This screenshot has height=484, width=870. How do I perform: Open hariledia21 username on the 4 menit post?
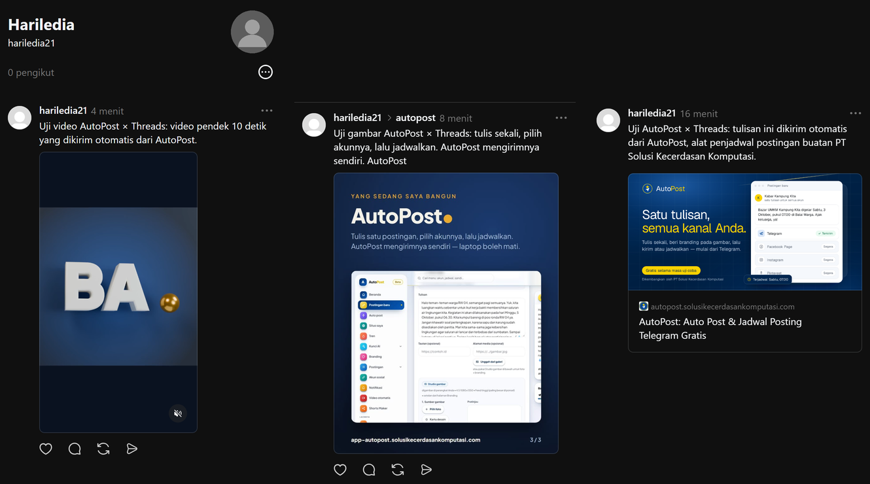coord(63,111)
